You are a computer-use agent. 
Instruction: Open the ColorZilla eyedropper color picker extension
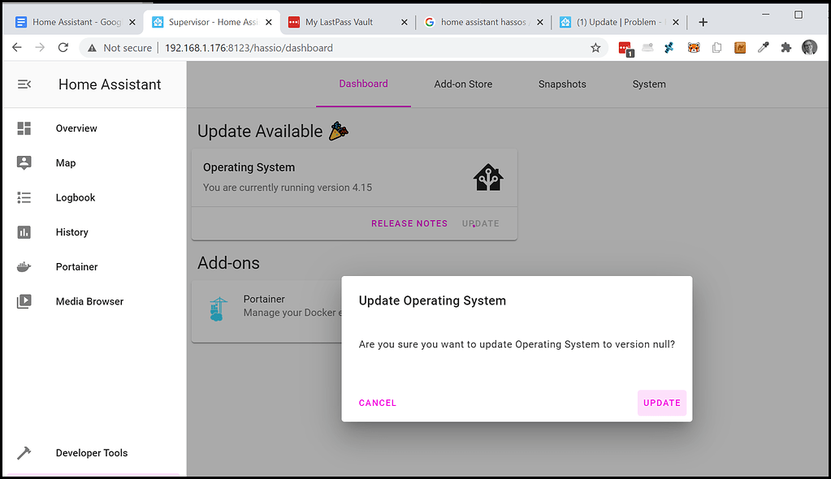click(x=763, y=48)
